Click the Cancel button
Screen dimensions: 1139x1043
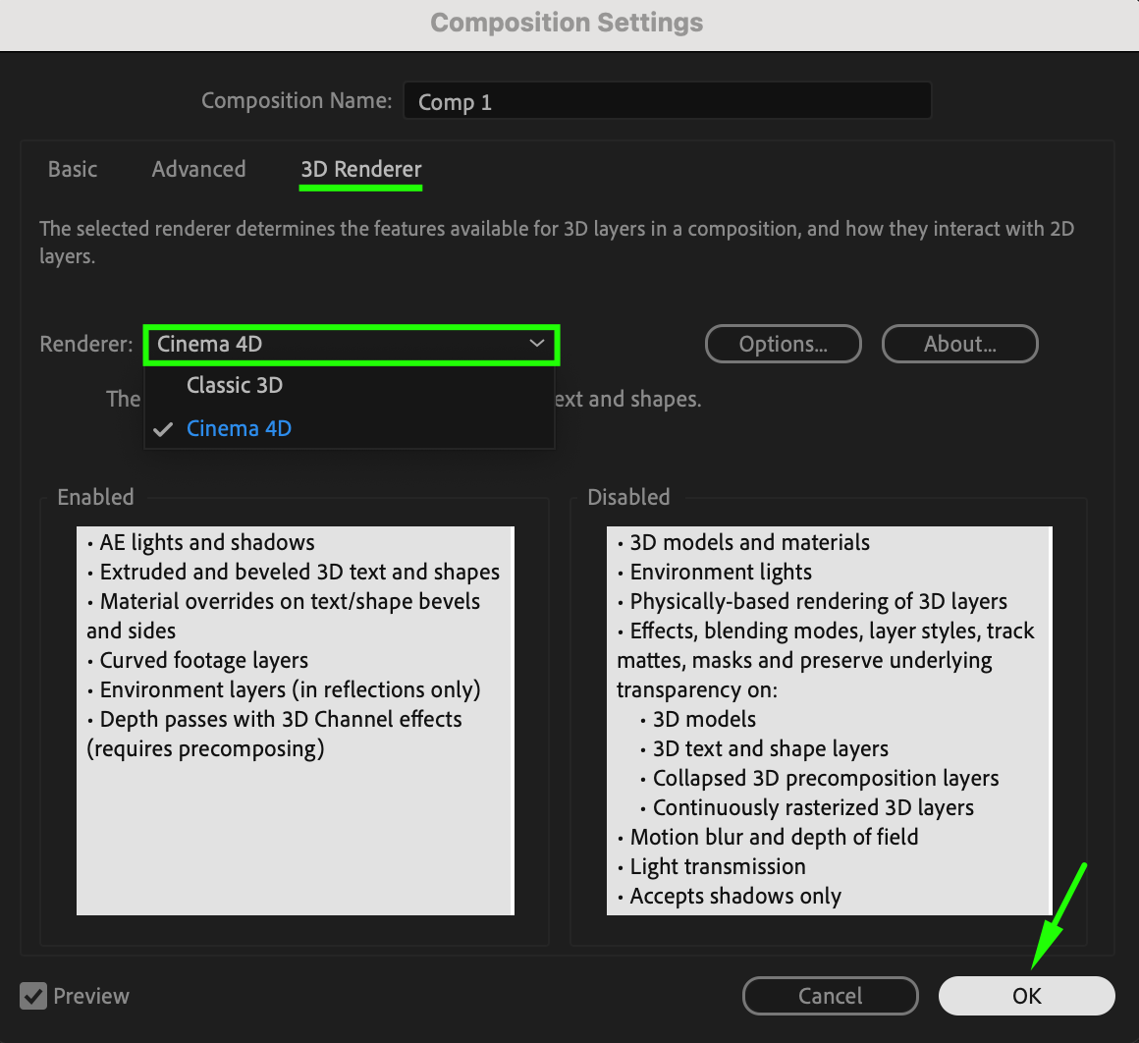[x=831, y=996]
